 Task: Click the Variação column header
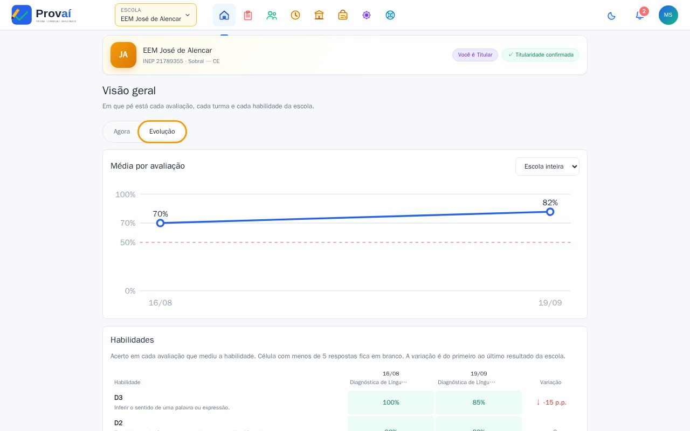550,383
